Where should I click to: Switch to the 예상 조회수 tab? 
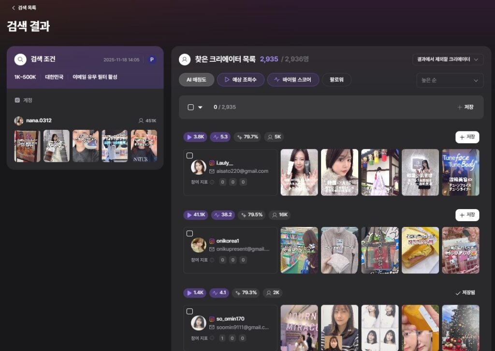pos(240,80)
